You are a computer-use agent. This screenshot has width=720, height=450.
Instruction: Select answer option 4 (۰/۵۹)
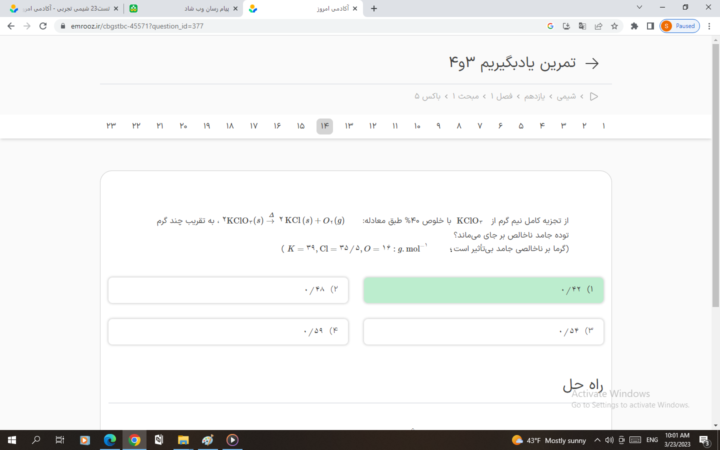(228, 331)
